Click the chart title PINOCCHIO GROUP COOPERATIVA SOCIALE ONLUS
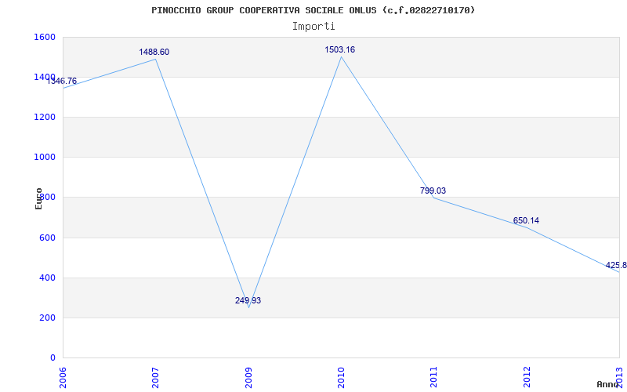The height and width of the screenshot is (392, 627). pos(313,10)
